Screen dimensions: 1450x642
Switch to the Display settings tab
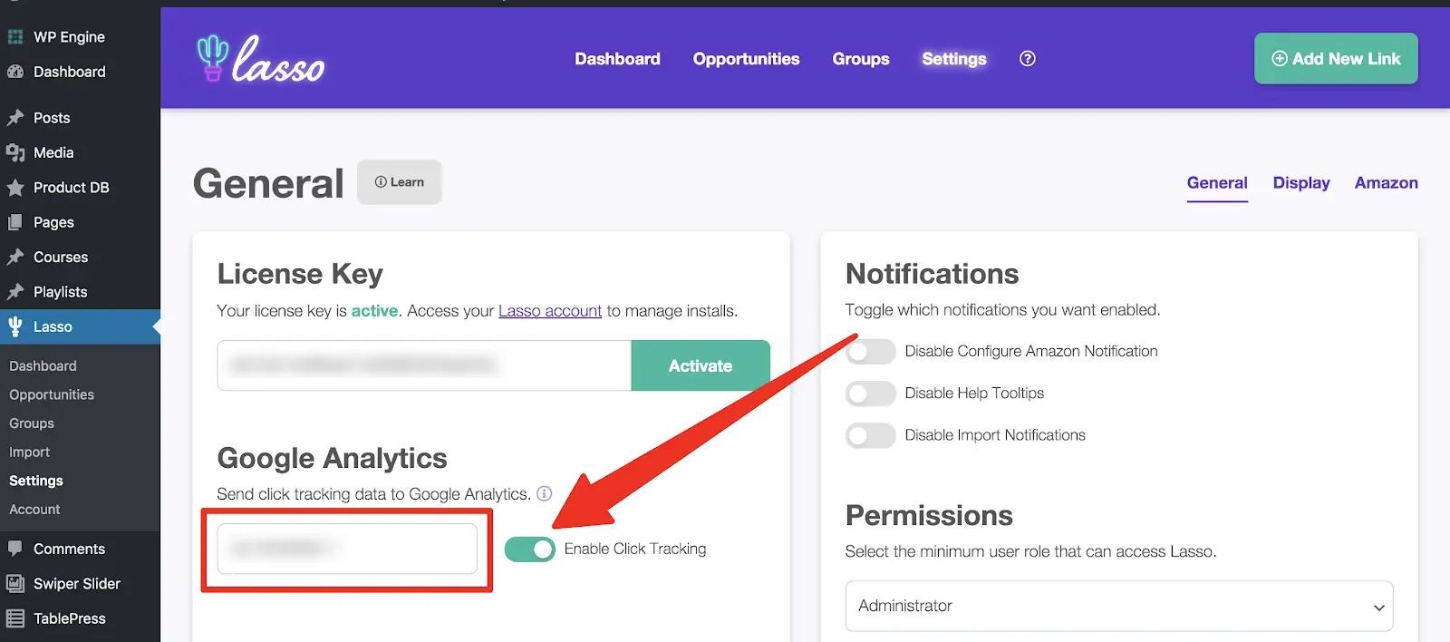[1301, 183]
